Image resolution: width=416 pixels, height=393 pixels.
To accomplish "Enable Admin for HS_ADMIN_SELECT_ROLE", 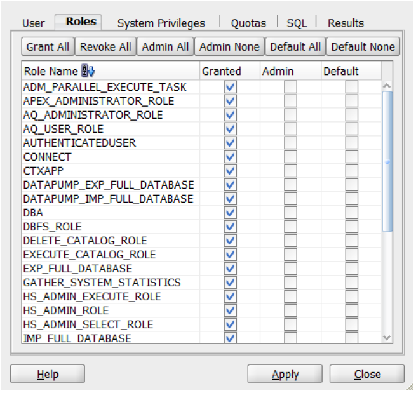I will point(290,324).
